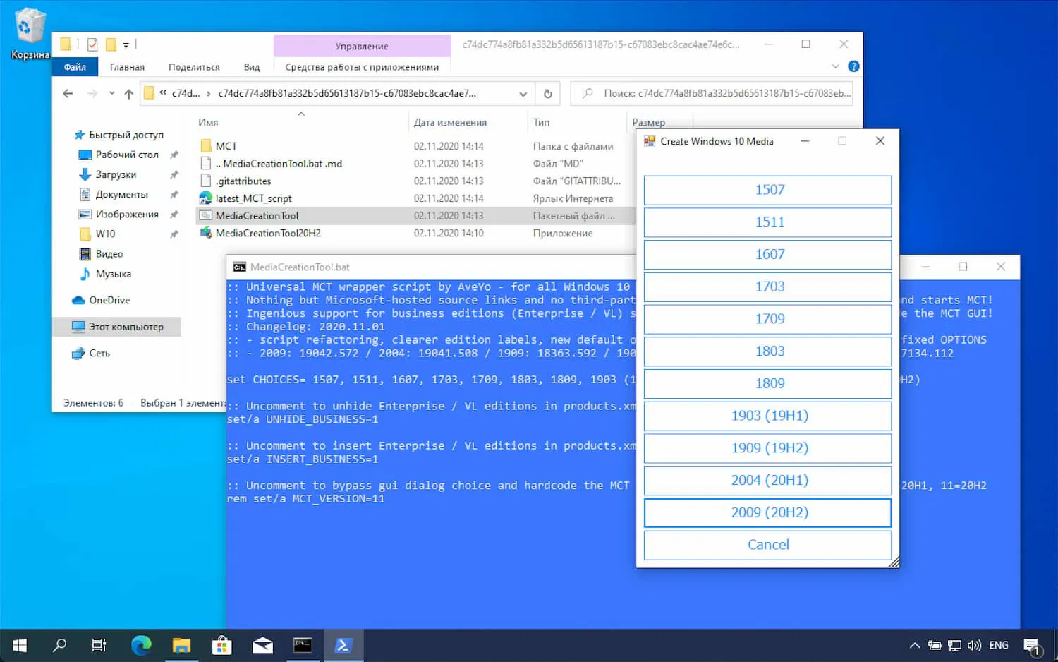Expand the address bar history dropdown

click(x=523, y=94)
